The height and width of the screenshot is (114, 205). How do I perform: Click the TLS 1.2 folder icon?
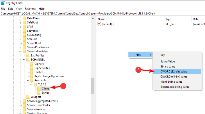coord(35,84)
